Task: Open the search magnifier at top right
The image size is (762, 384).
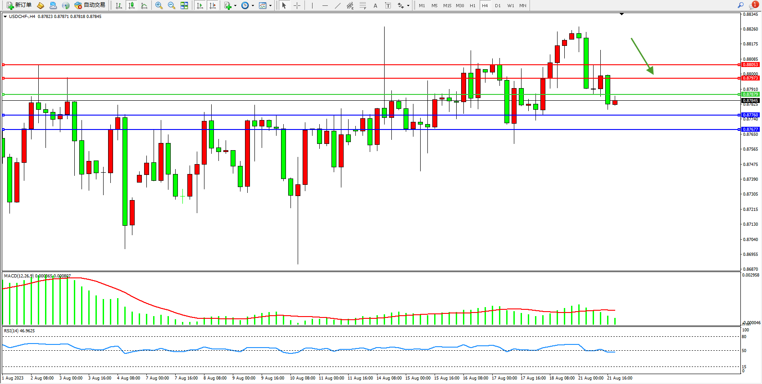Action: (x=740, y=5)
